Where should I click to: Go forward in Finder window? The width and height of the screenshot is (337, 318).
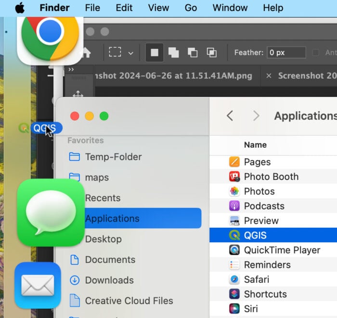[256, 116]
